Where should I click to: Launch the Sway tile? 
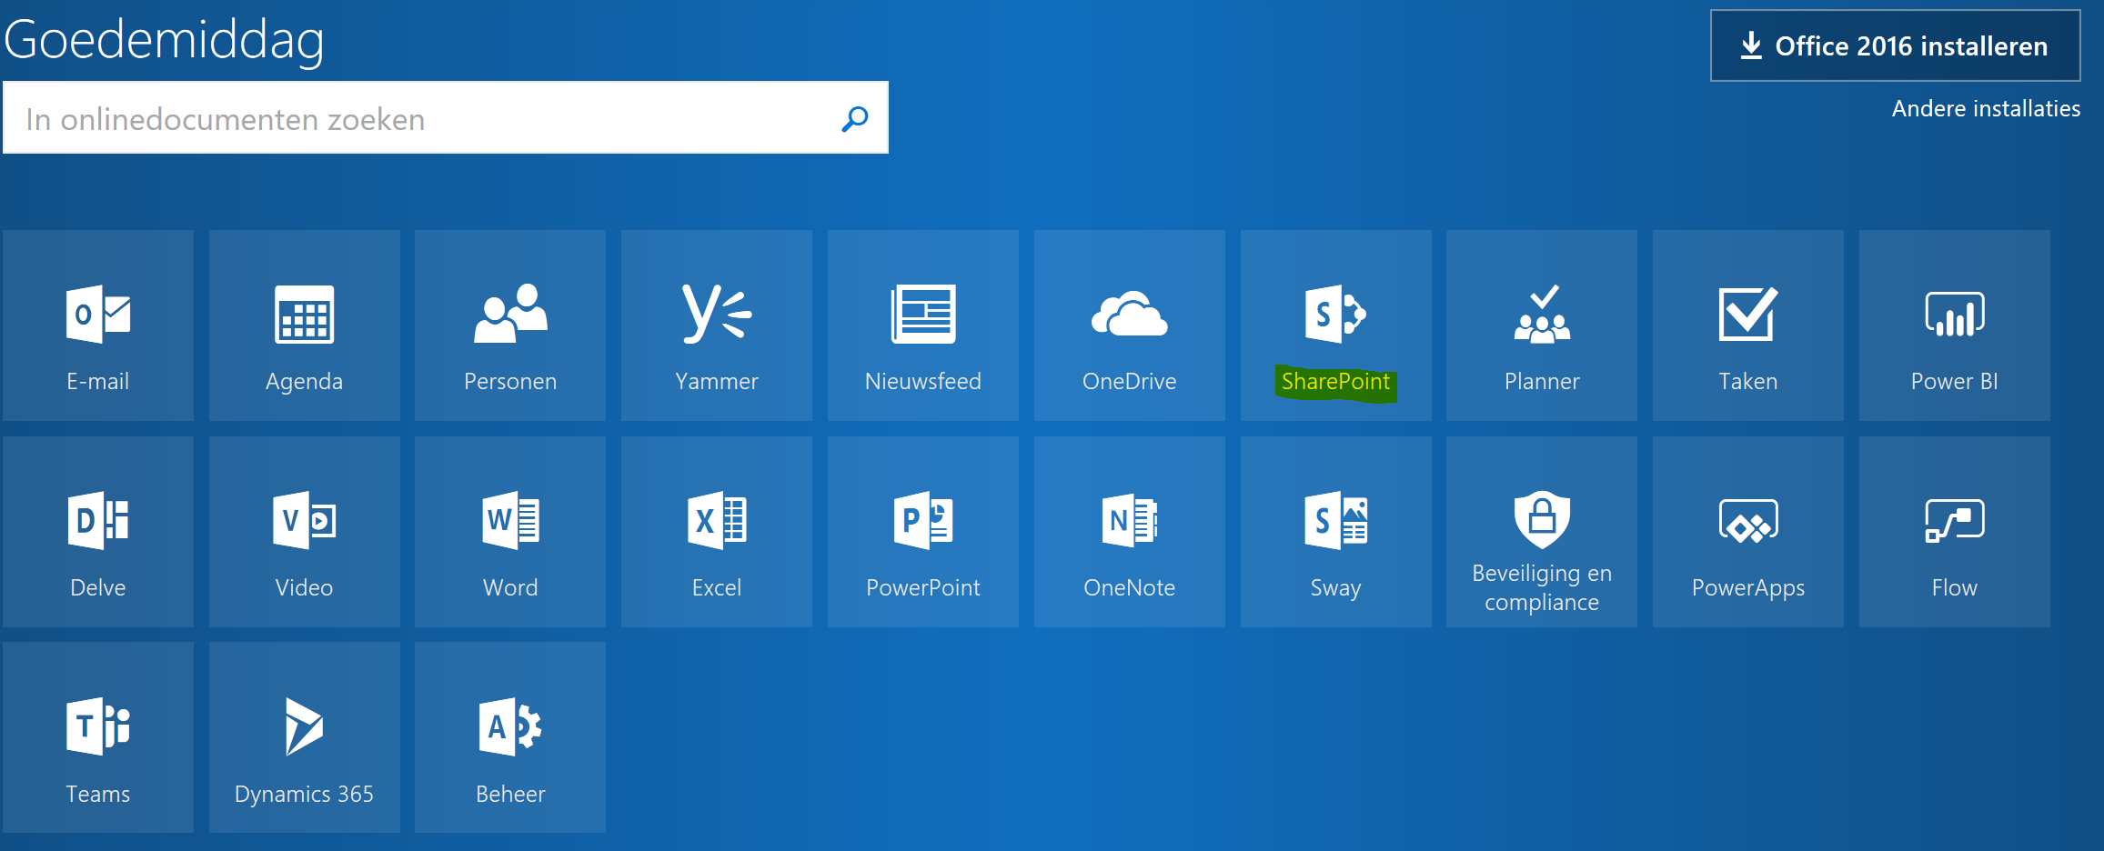coord(1336,532)
